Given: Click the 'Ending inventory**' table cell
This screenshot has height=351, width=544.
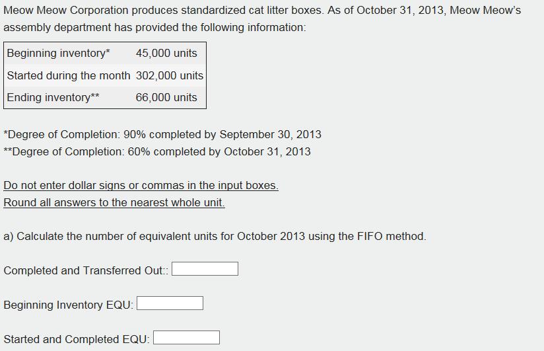Looking at the screenshot, I should (69, 97).
